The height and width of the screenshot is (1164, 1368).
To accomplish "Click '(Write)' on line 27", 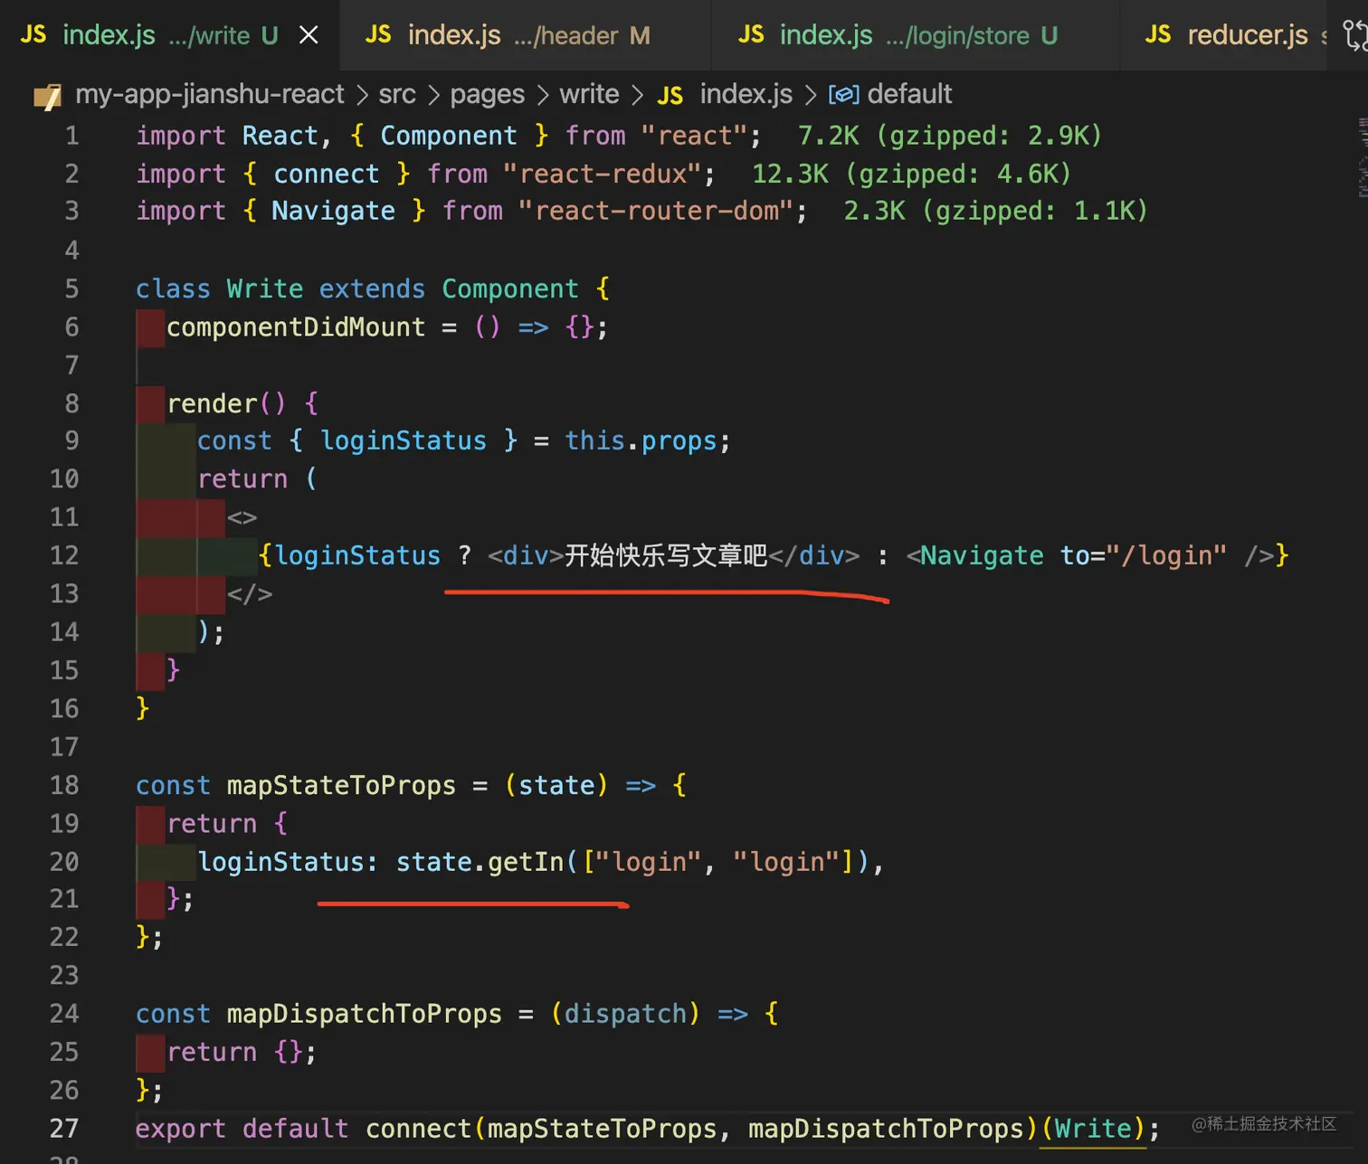I will tap(1093, 1129).
